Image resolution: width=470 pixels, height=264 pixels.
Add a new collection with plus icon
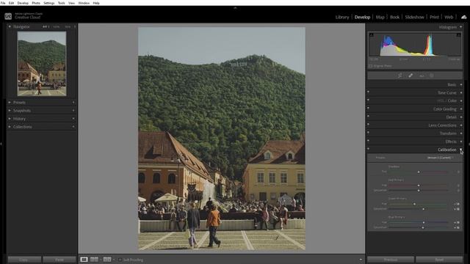click(73, 127)
